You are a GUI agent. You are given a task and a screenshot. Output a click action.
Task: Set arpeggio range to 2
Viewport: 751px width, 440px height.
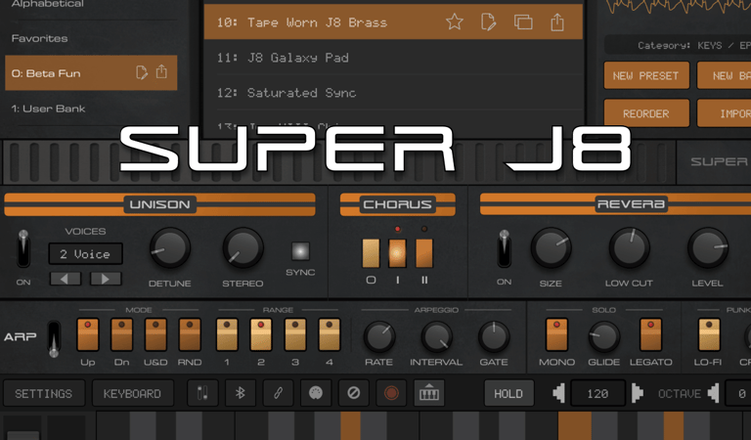point(261,334)
